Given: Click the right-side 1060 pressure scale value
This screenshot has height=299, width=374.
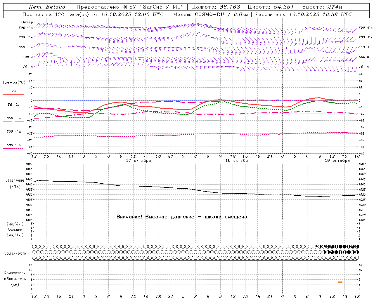Looking at the screenshot, I should [362, 164].
